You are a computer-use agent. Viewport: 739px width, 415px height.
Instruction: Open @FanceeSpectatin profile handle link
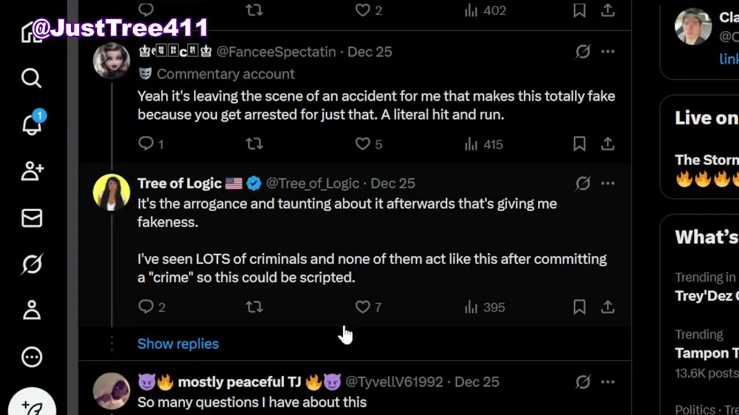(x=276, y=52)
